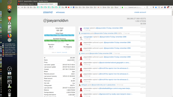
Task: Click the steemd logo link
Action: (48, 12)
